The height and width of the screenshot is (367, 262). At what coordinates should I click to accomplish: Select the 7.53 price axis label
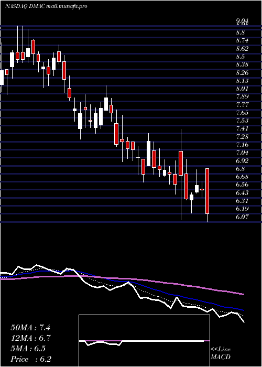click(242, 121)
